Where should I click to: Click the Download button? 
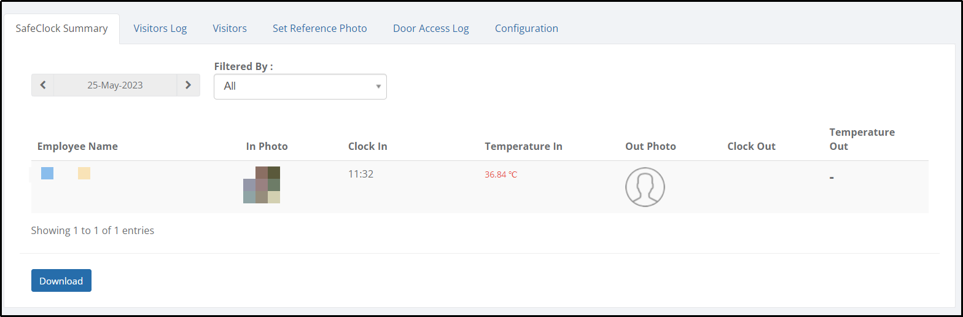coord(61,280)
